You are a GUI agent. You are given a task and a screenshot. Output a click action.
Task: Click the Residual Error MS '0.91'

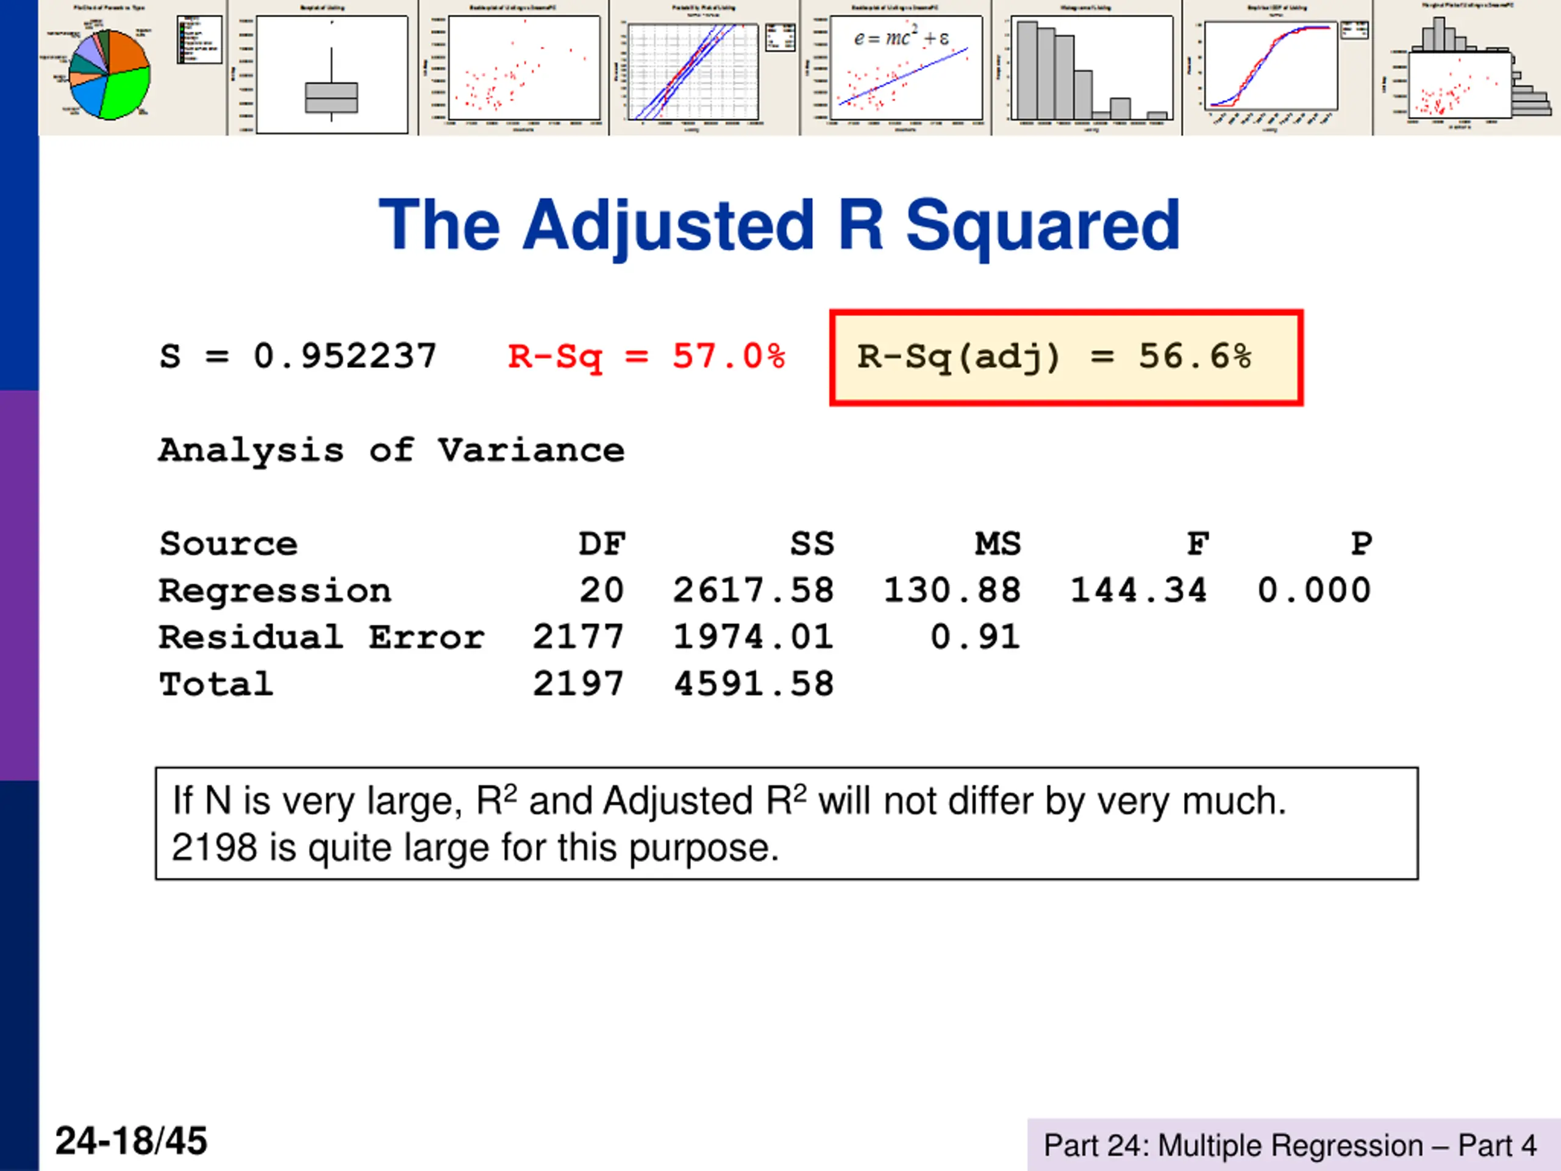click(975, 637)
